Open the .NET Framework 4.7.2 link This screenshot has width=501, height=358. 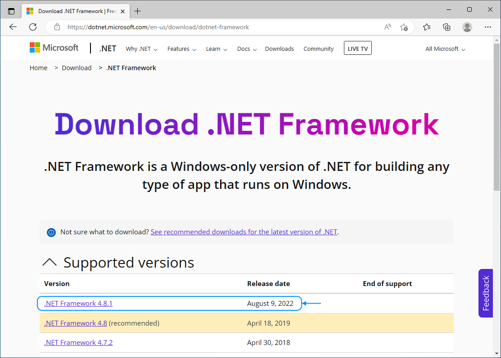(x=78, y=343)
